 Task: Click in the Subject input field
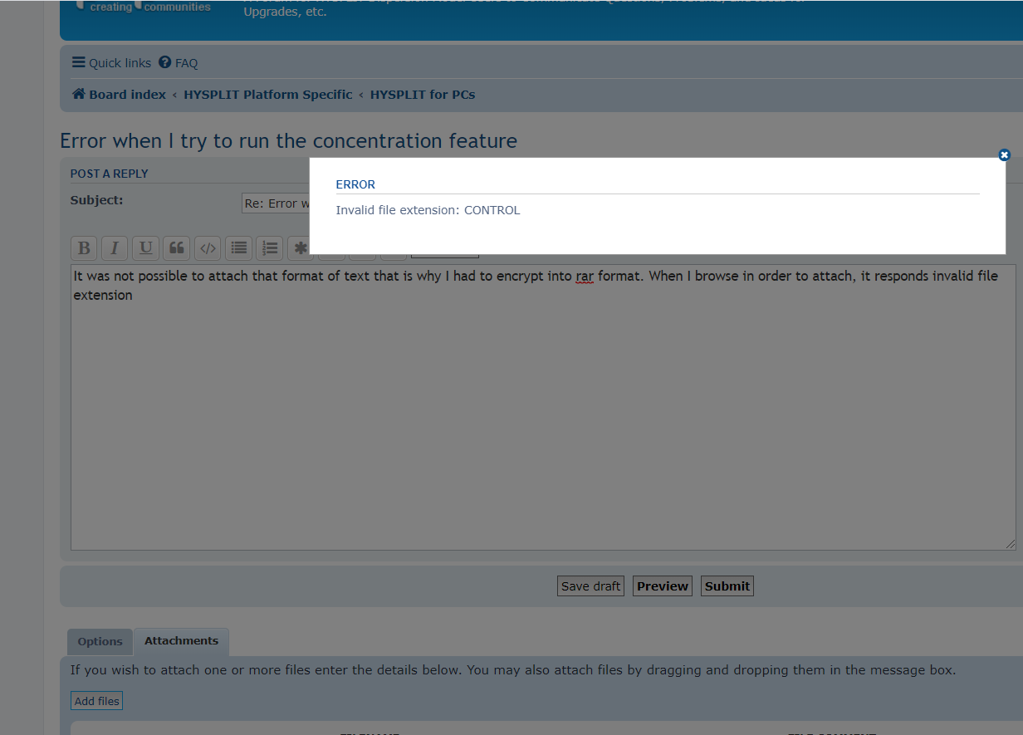pyautogui.click(x=276, y=203)
